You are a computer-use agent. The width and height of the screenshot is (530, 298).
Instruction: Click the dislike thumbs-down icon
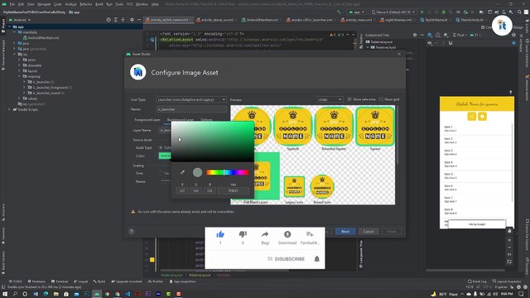coord(243,234)
